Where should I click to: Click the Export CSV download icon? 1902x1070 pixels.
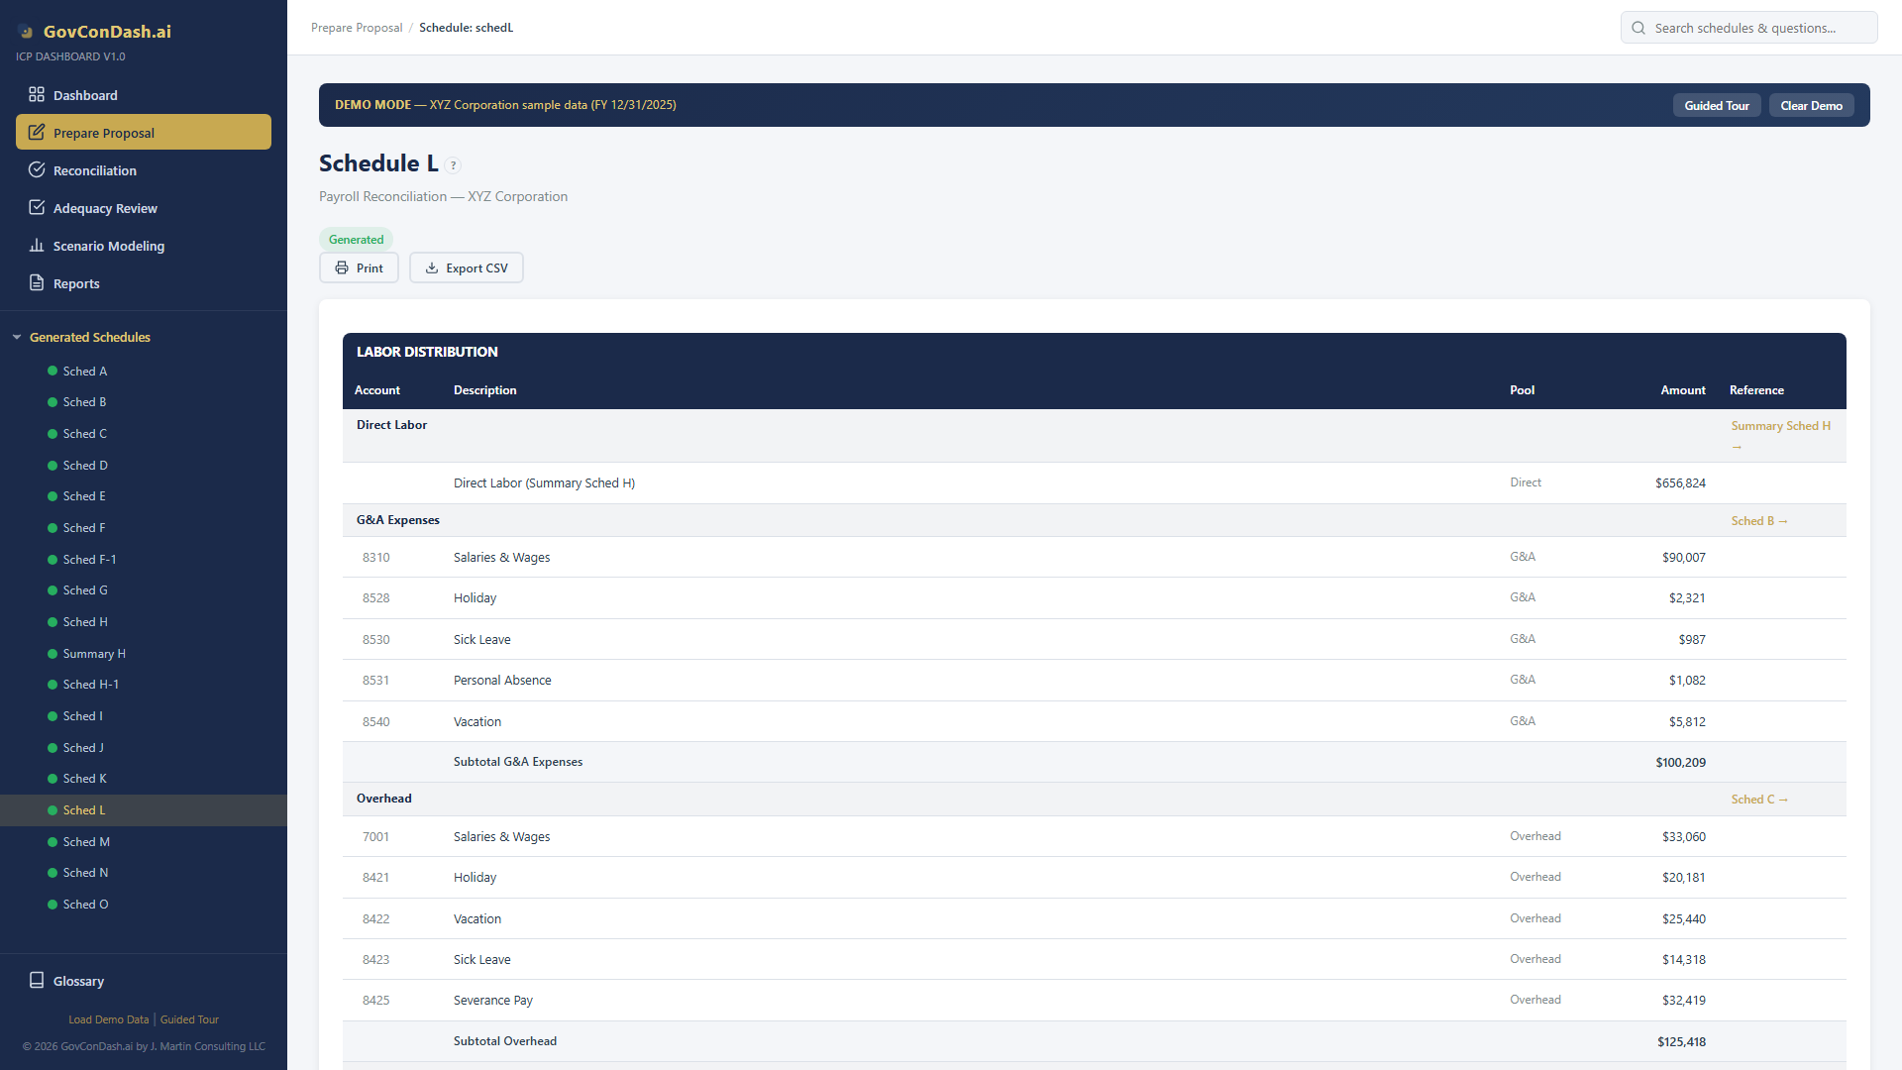pyautogui.click(x=432, y=267)
